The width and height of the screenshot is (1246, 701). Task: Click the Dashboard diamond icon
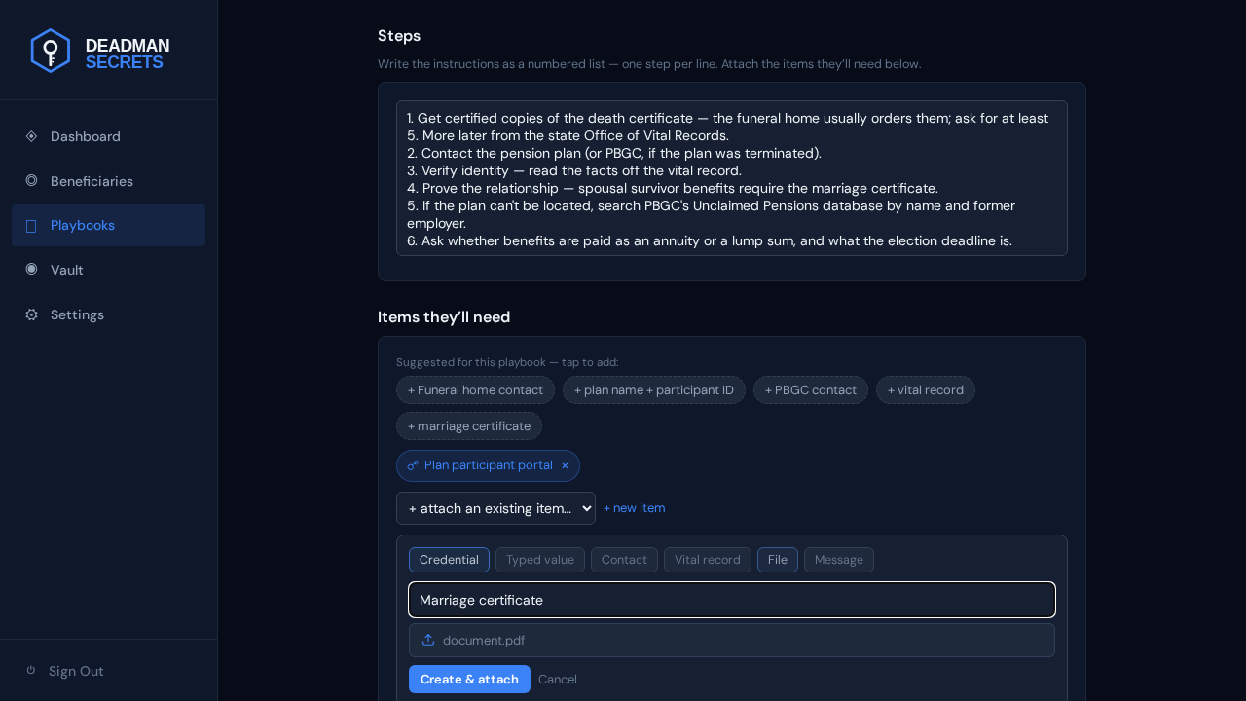(31, 136)
